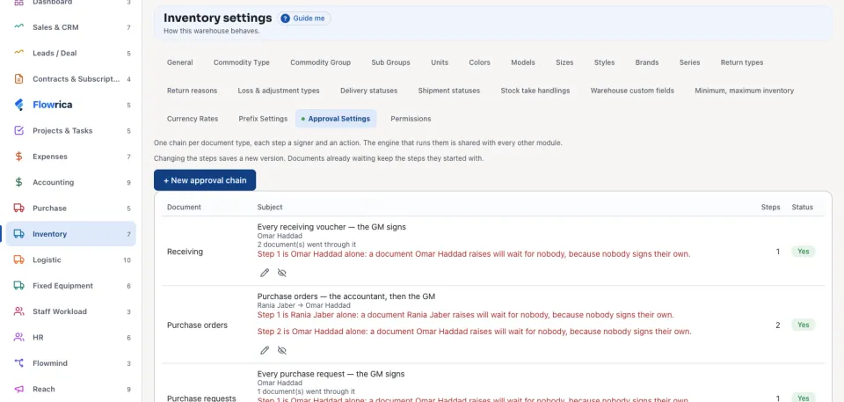The width and height of the screenshot is (844, 402).
Task: Click the Inventory truck icon
Action: pos(18,234)
